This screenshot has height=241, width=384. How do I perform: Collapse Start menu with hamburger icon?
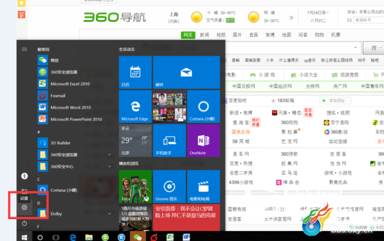coord(24,50)
